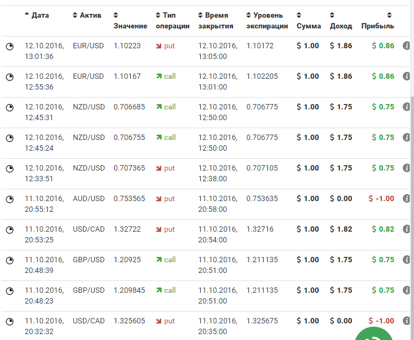414x340 pixels.
Task: Click the clock icon for trade 20:48:39
Action: click(x=10, y=261)
